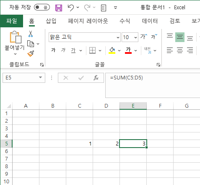The image size is (200, 185).
Task: Open Font settings dialog launcher
Action: point(158,65)
